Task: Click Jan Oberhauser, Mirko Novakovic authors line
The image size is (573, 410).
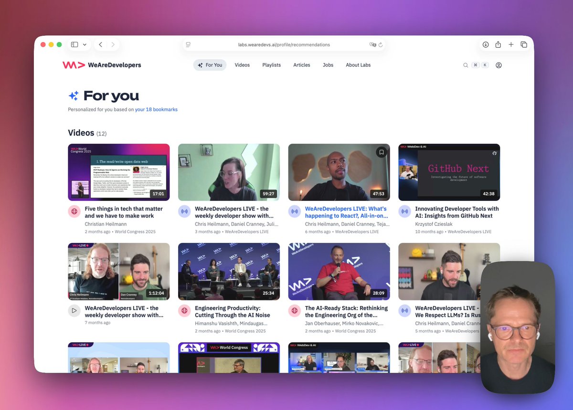Action: [x=344, y=323]
